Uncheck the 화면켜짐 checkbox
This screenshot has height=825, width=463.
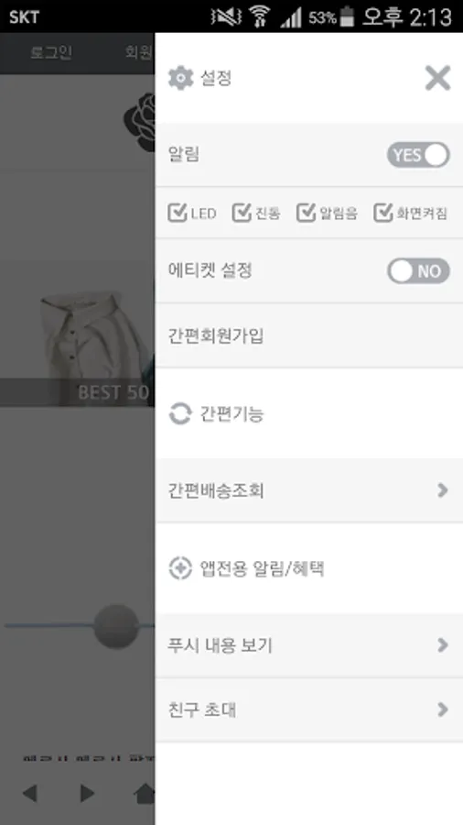(383, 213)
